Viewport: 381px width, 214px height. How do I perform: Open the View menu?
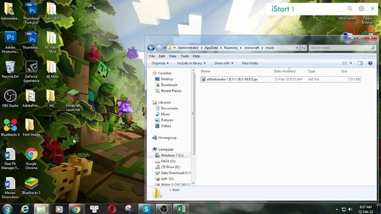[173, 56]
